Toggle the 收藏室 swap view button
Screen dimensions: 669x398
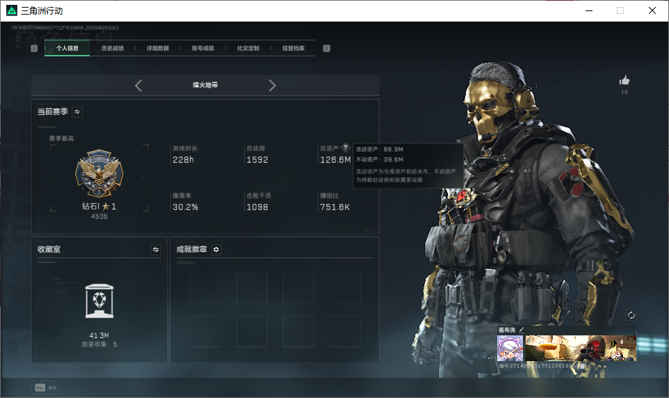pos(156,249)
